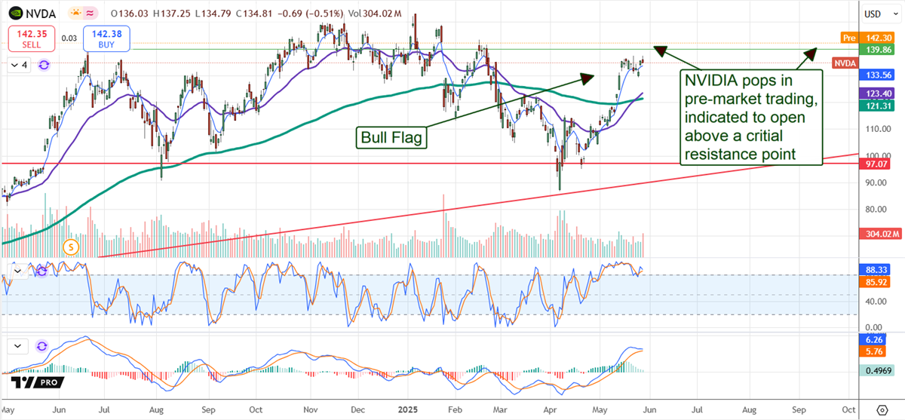Screen dimensions: 905x420
Task: Click the 142.35 SELL button
Action: 31,38
